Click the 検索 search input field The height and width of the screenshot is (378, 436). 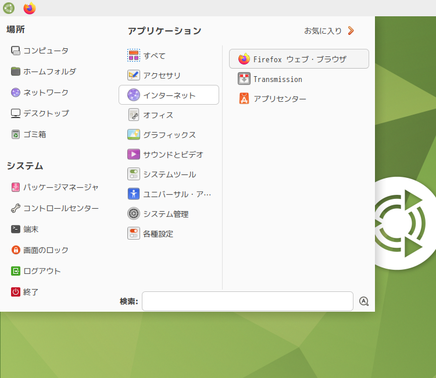coord(248,301)
